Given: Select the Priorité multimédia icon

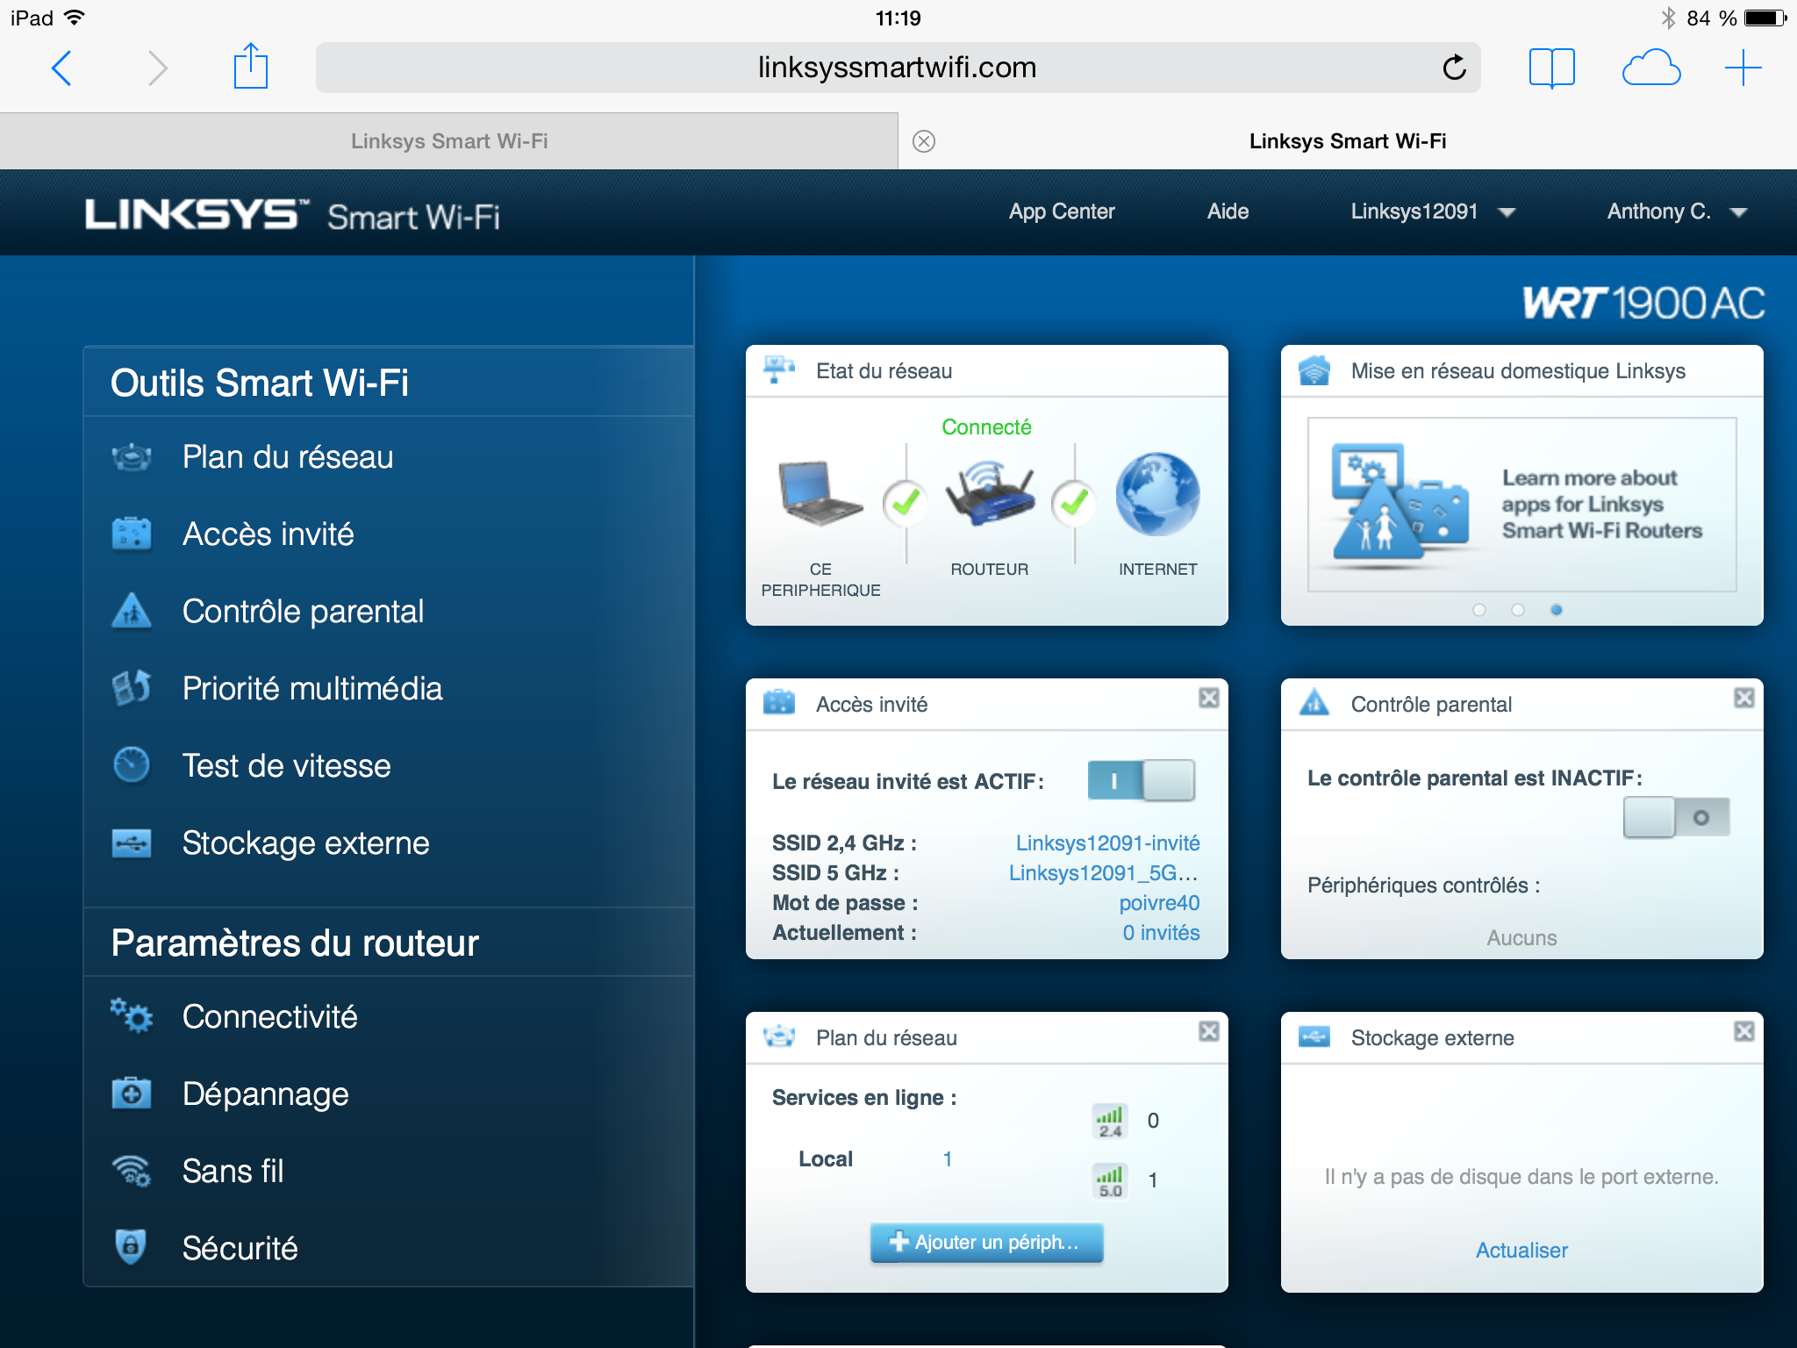Looking at the screenshot, I should pyautogui.click(x=132, y=689).
